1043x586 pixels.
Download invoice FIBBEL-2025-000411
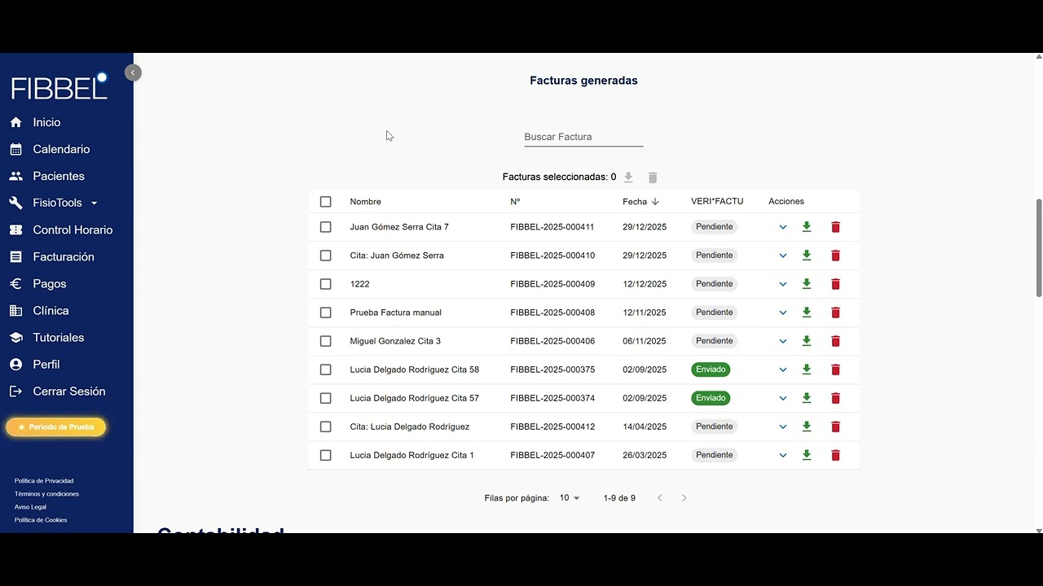click(x=807, y=227)
